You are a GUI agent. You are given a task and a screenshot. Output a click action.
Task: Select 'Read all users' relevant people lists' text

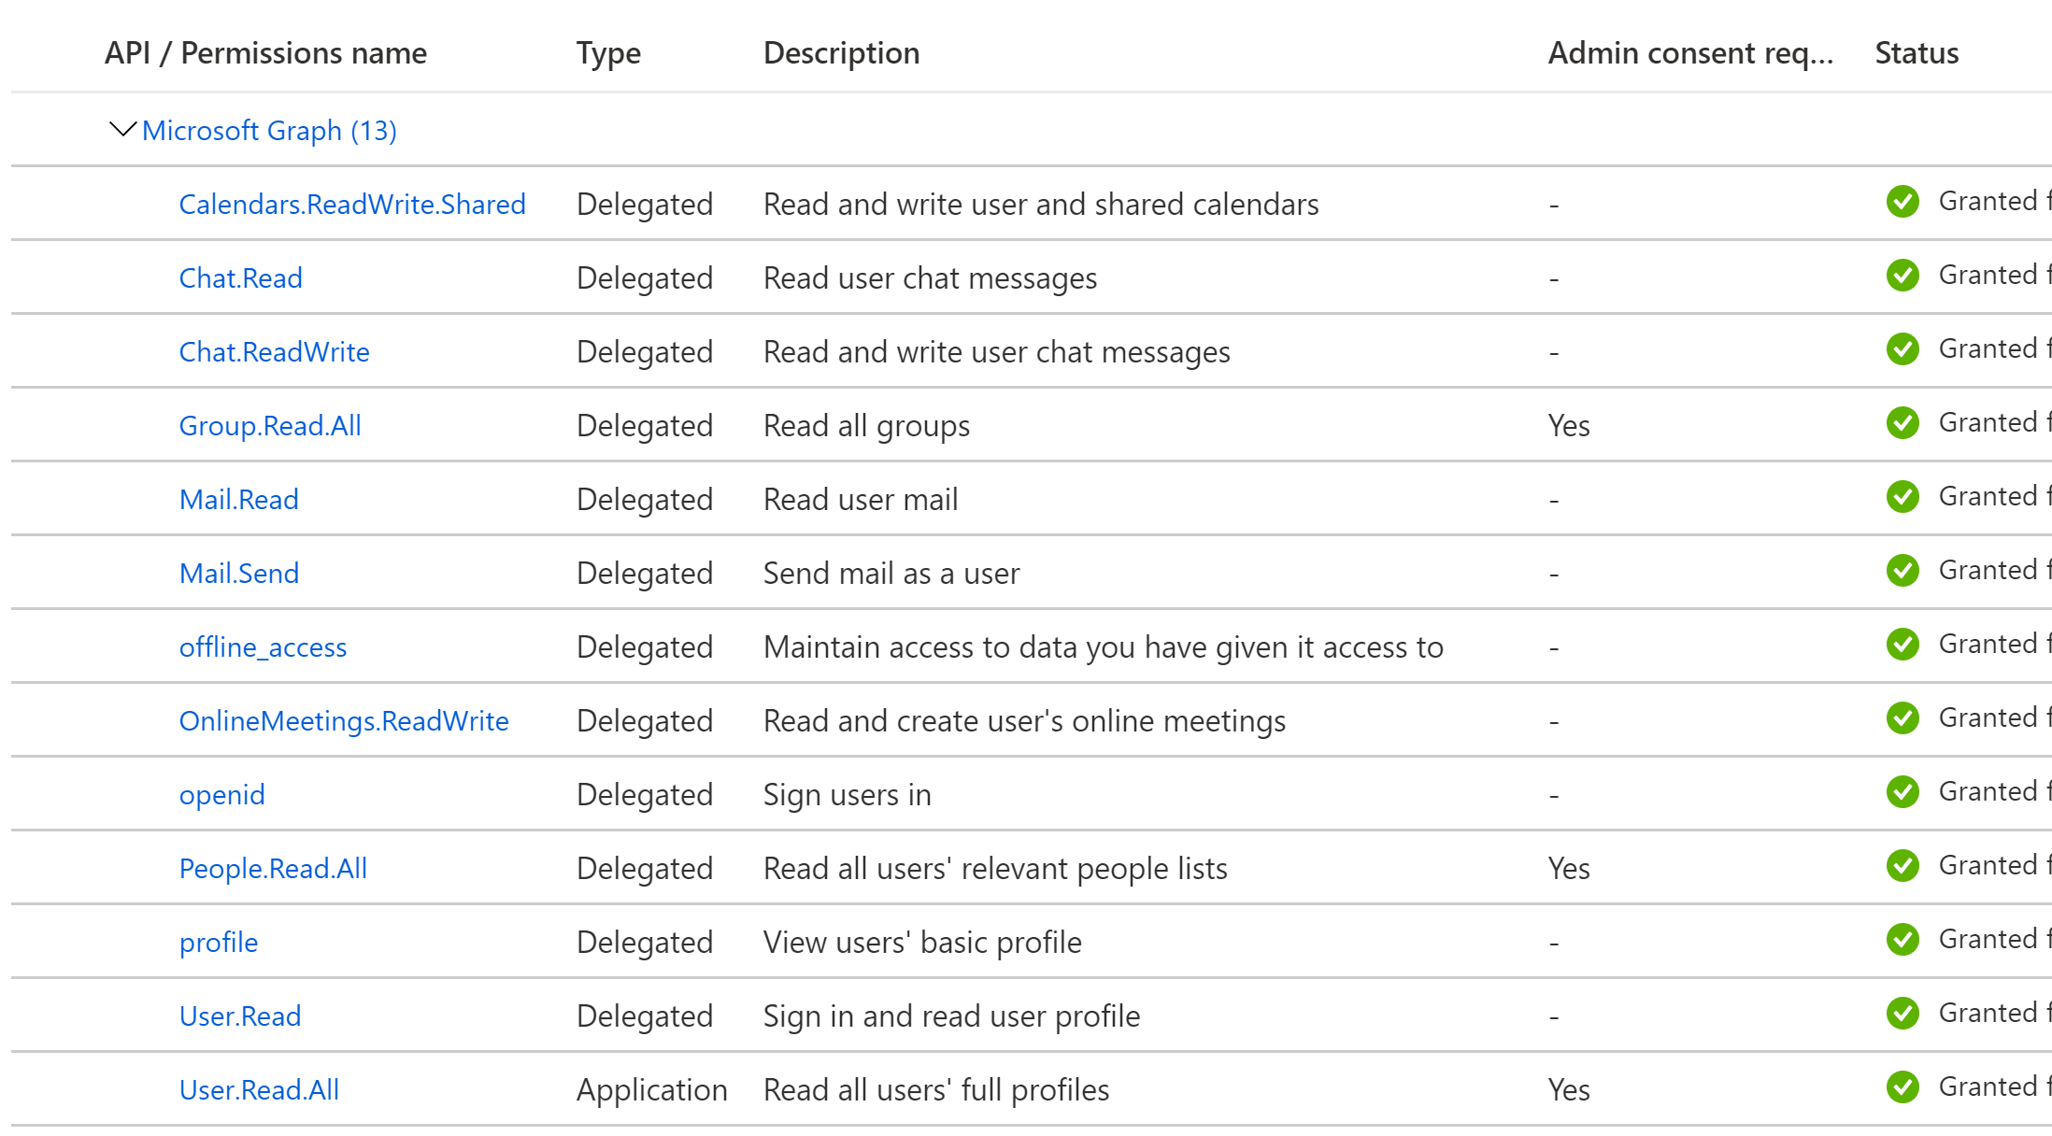995,869
